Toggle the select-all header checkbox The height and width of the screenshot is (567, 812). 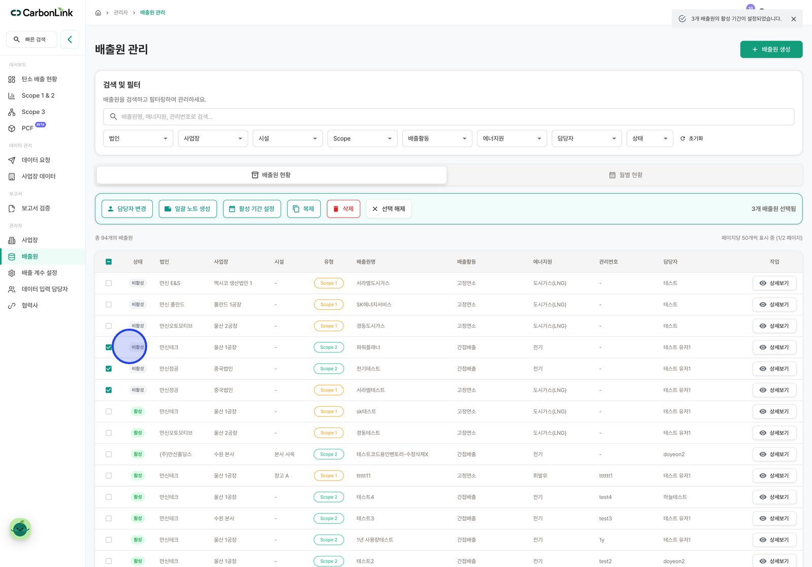(109, 262)
